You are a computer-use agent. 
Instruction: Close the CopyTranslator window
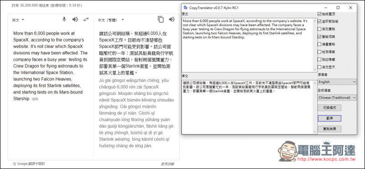point(350,8)
